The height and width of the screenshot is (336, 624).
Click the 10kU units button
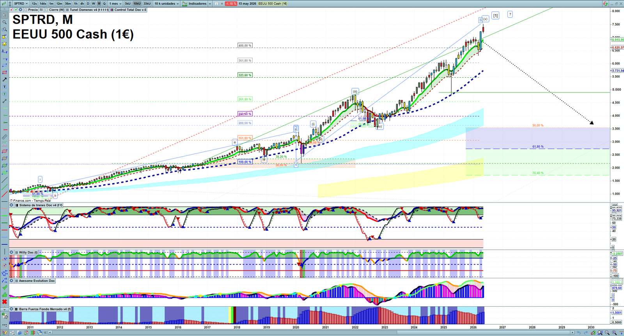coord(137,4)
